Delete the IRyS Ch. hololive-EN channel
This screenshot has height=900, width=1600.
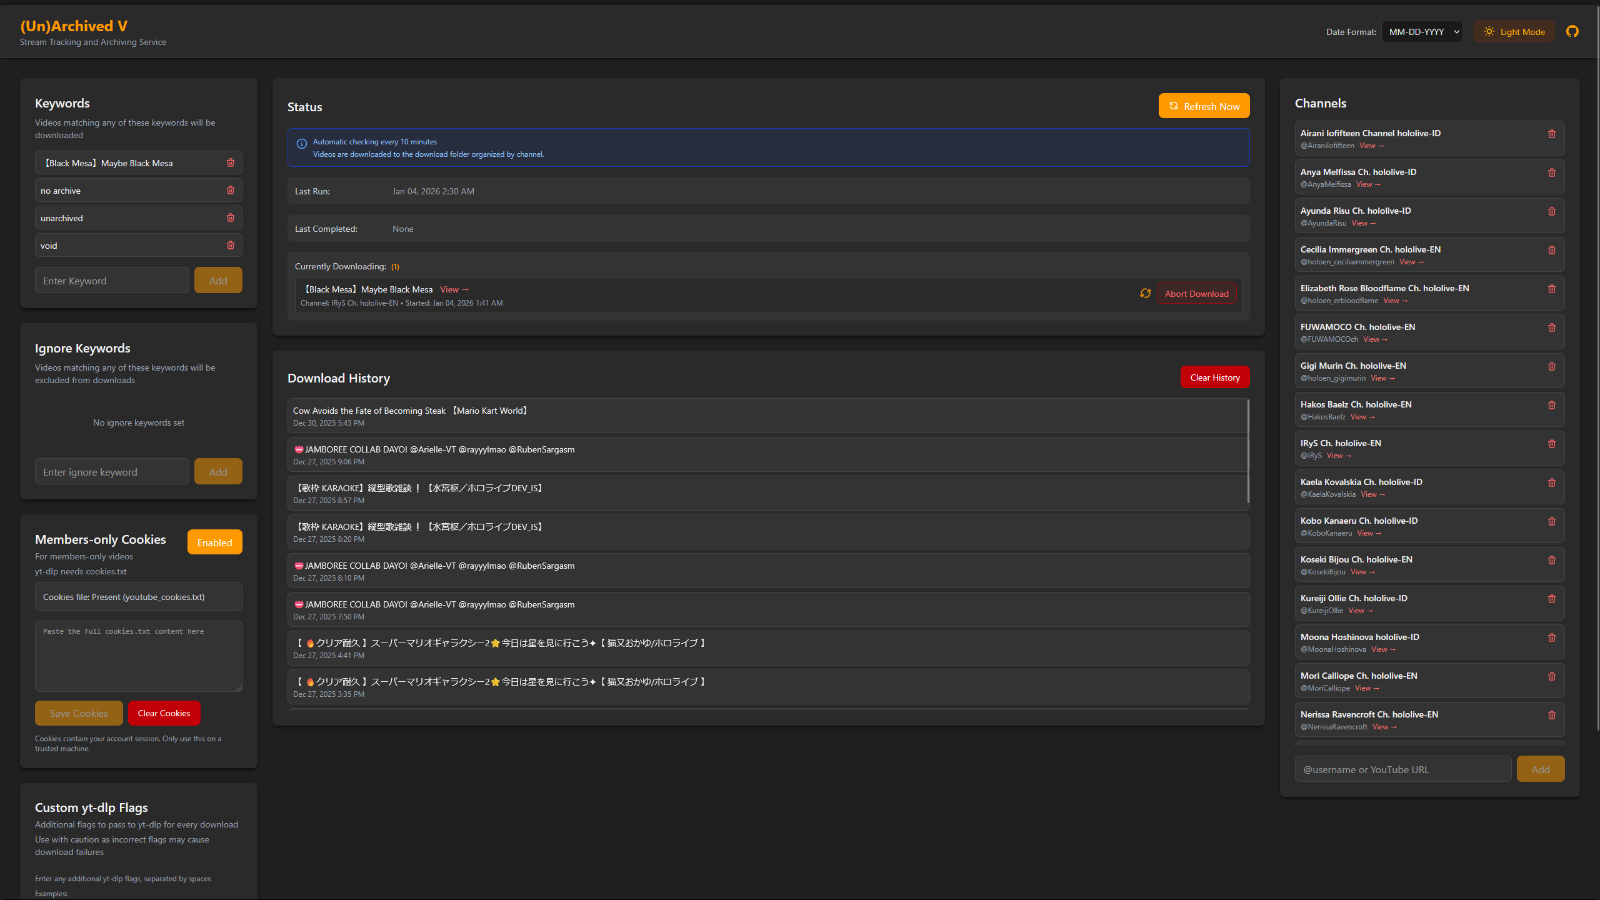coord(1551,444)
